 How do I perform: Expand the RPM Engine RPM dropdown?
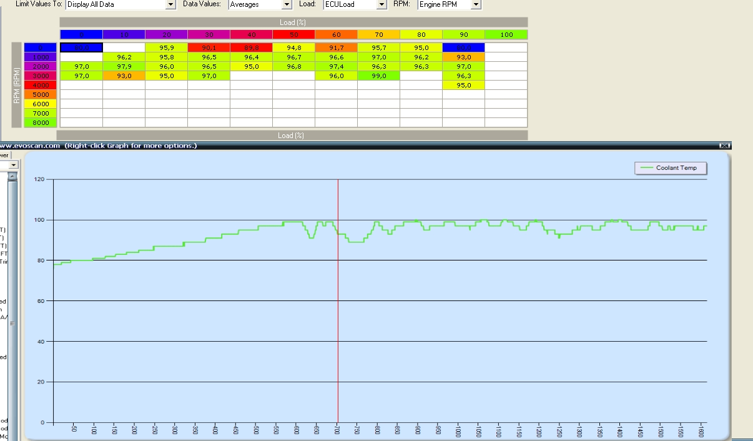[x=476, y=4]
